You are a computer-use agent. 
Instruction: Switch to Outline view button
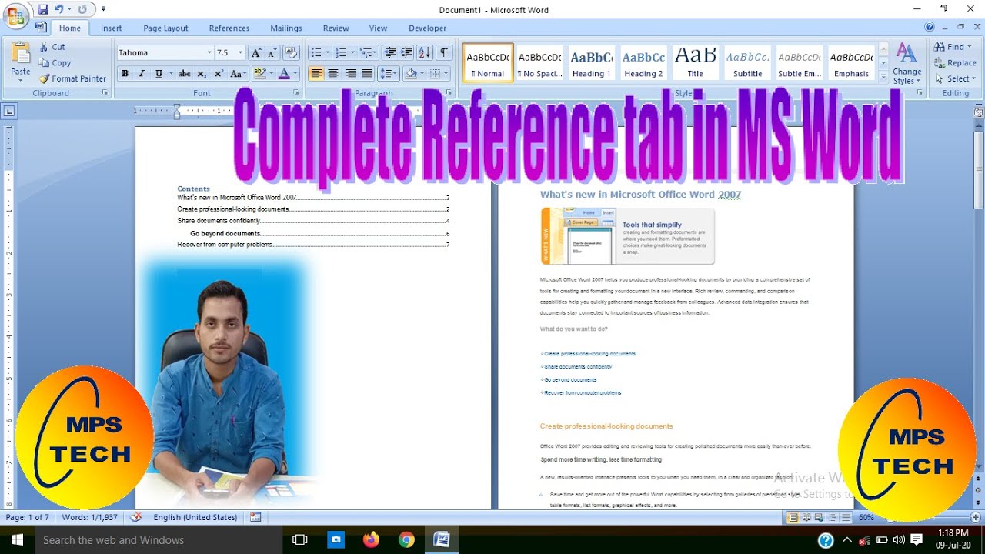(833, 518)
